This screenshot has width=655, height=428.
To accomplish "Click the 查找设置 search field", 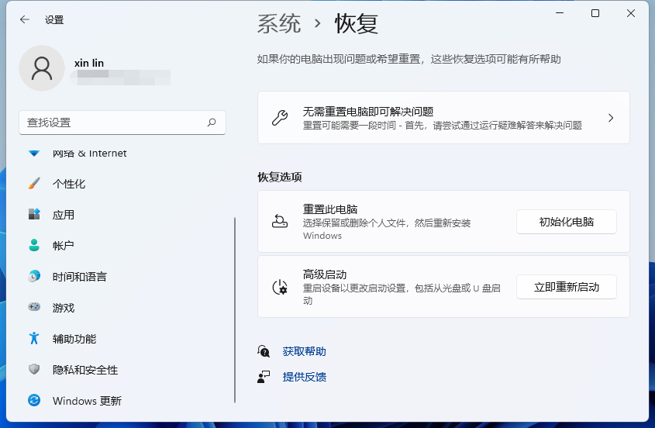I will tap(112, 123).
